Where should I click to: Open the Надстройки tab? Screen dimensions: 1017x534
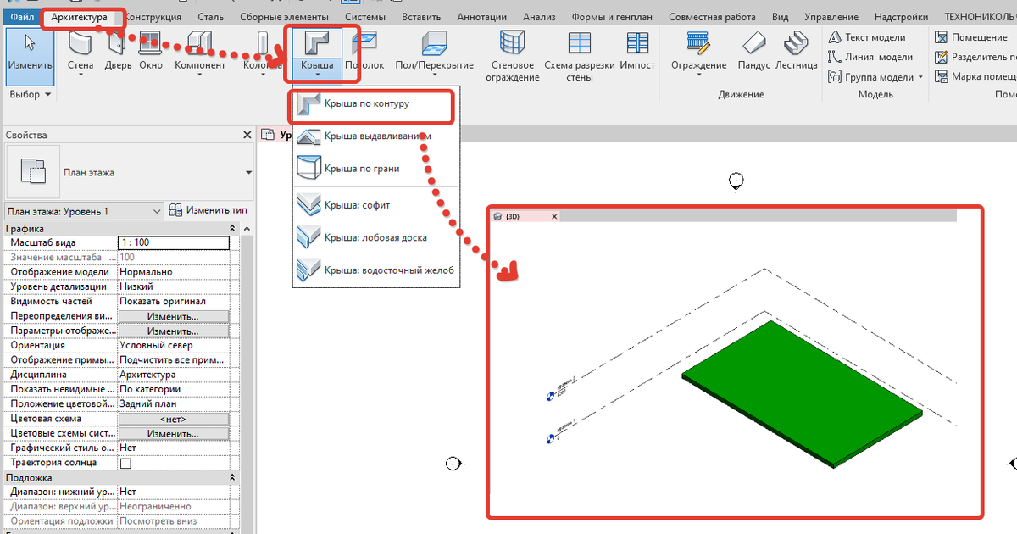[x=900, y=17]
